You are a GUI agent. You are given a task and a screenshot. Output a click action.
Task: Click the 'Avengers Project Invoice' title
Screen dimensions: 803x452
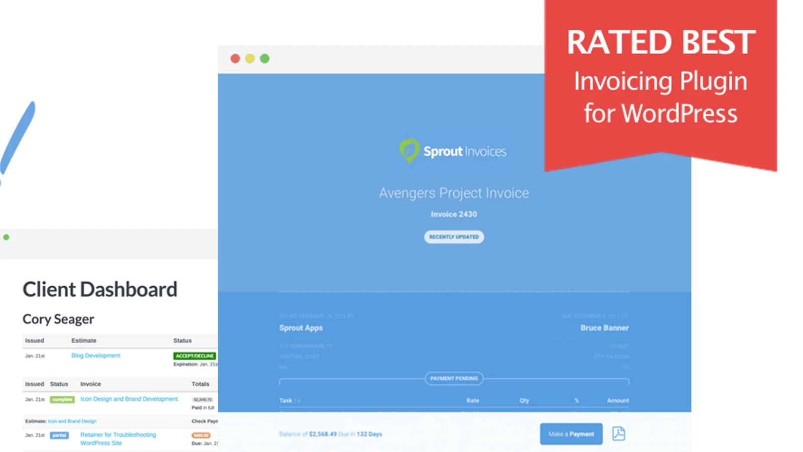pos(454,193)
